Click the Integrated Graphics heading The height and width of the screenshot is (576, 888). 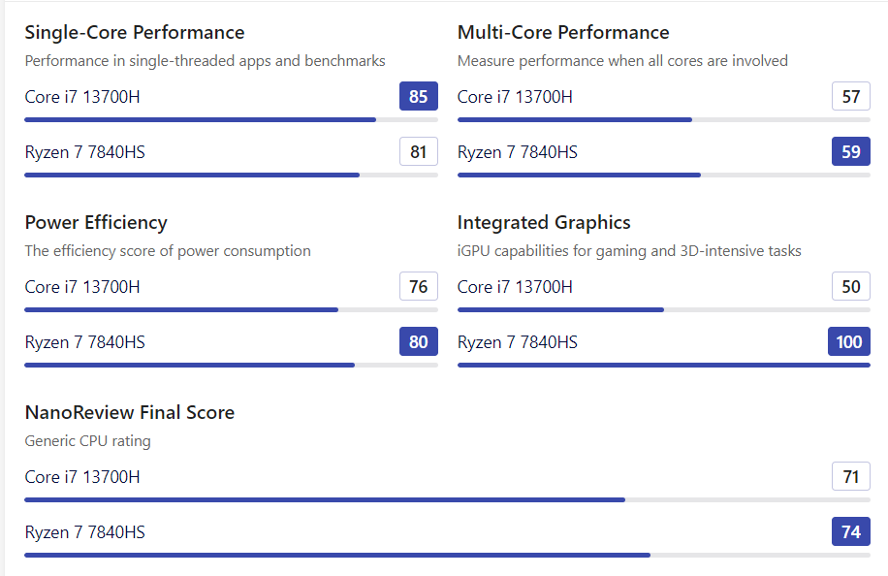tap(544, 223)
